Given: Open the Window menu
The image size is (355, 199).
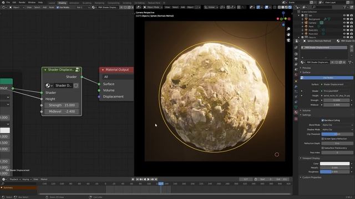Looking at the screenshot, I should point(32,2).
